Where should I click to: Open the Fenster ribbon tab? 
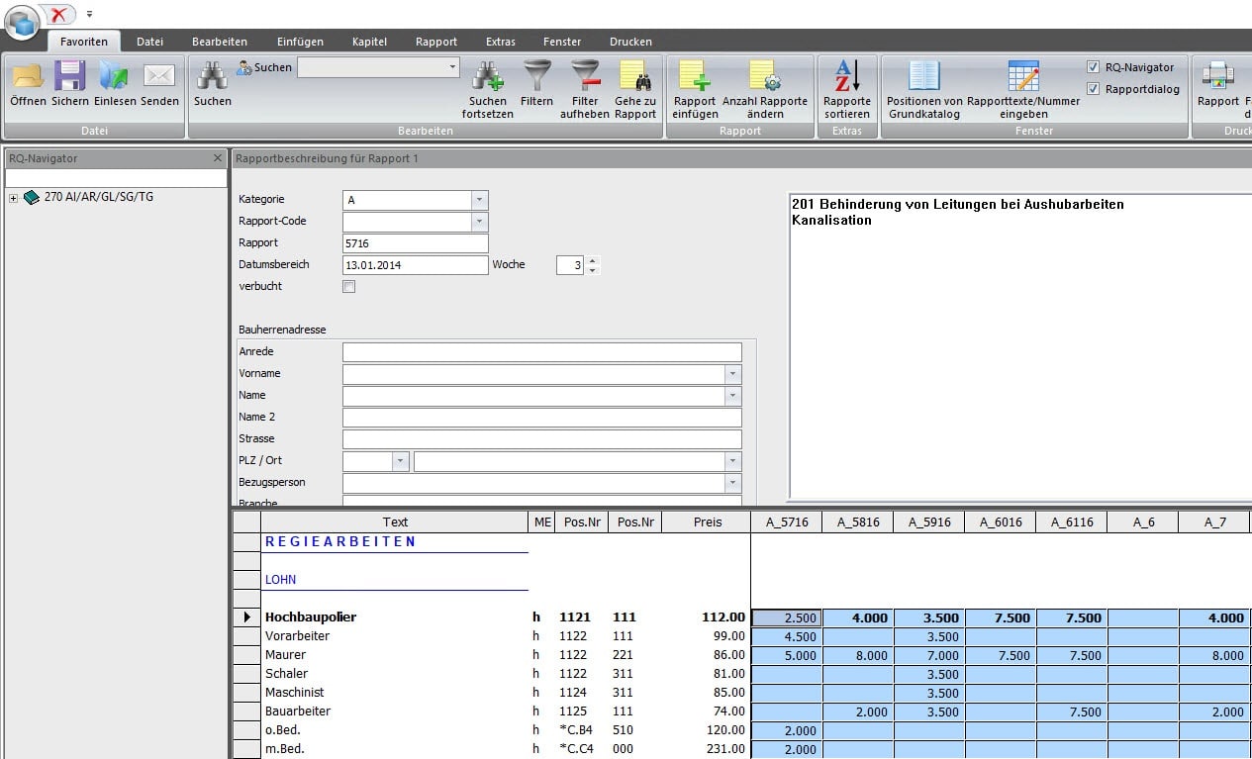click(562, 42)
